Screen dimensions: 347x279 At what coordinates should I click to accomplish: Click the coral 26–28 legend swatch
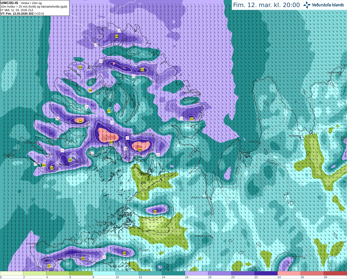coord(312,273)
